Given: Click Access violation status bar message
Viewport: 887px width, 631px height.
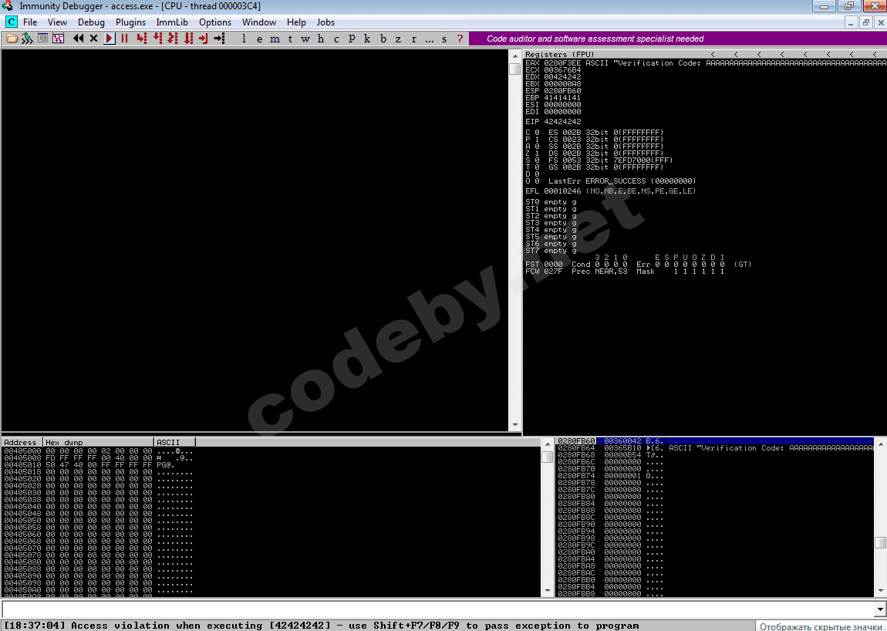Looking at the screenshot, I should pyautogui.click(x=322, y=626).
